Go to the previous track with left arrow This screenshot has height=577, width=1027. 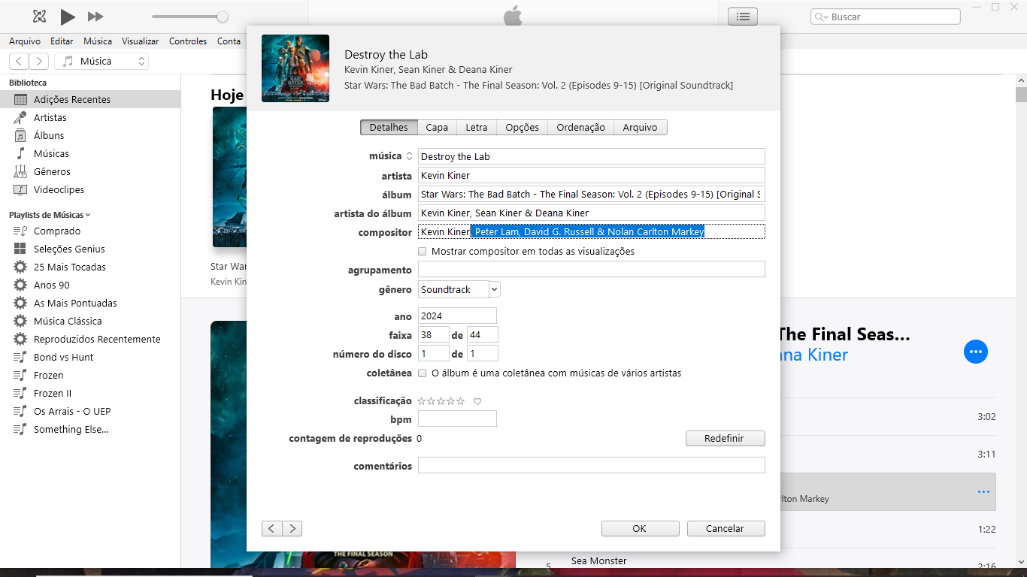tap(271, 528)
